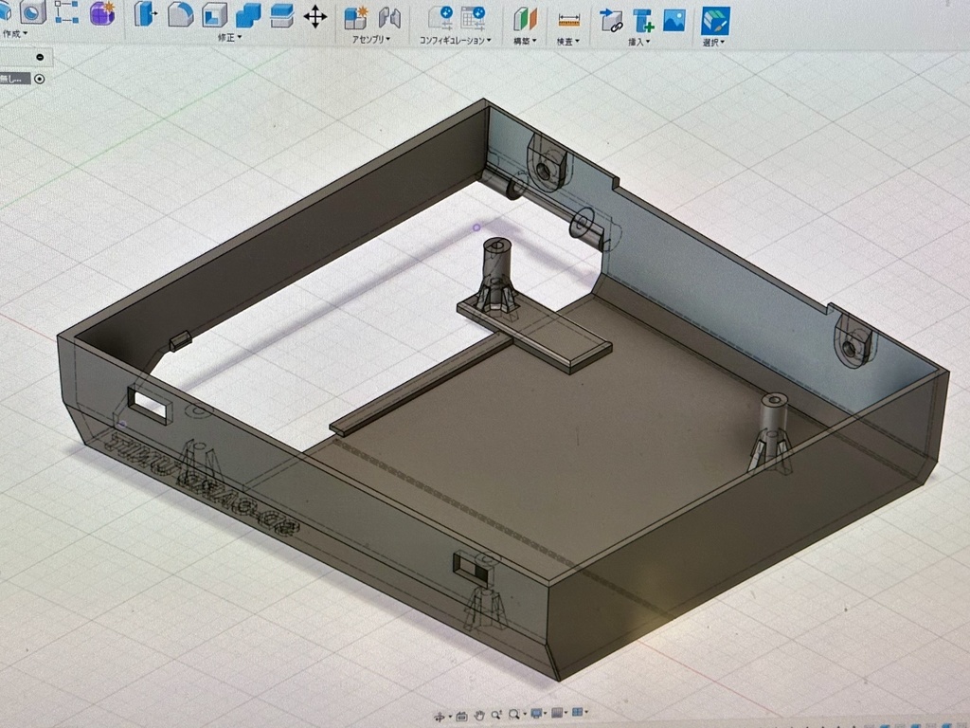Click the Configure model icon
The width and height of the screenshot is (970, 728).
click(x=440, y=18)
